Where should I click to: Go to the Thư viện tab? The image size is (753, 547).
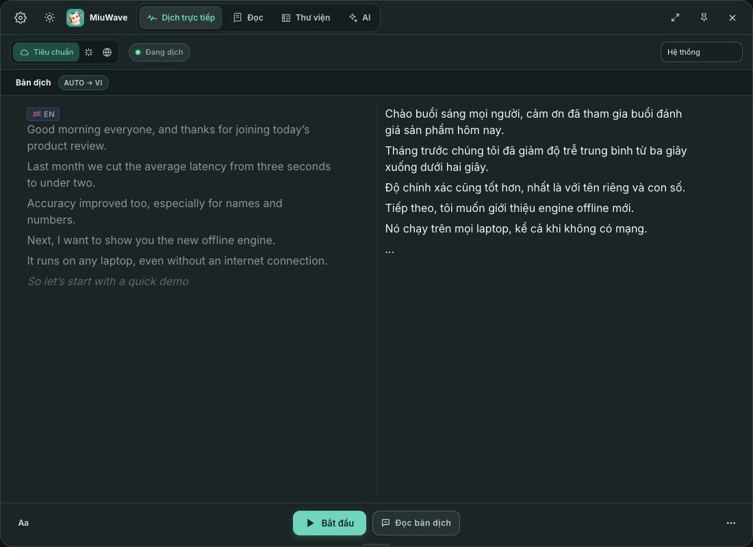click(306, 18)
